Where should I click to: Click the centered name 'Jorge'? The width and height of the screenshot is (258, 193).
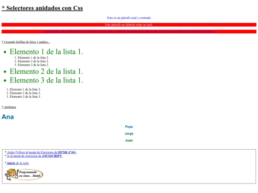coord(129,133)
